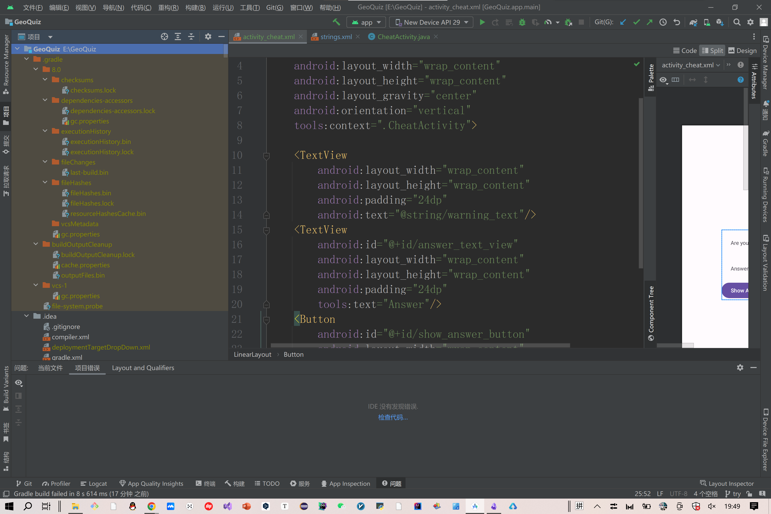This screenshot has height=514, width=771.
Task: Open New Device API 29 dropdown
Action: click(x=431, y=22)
